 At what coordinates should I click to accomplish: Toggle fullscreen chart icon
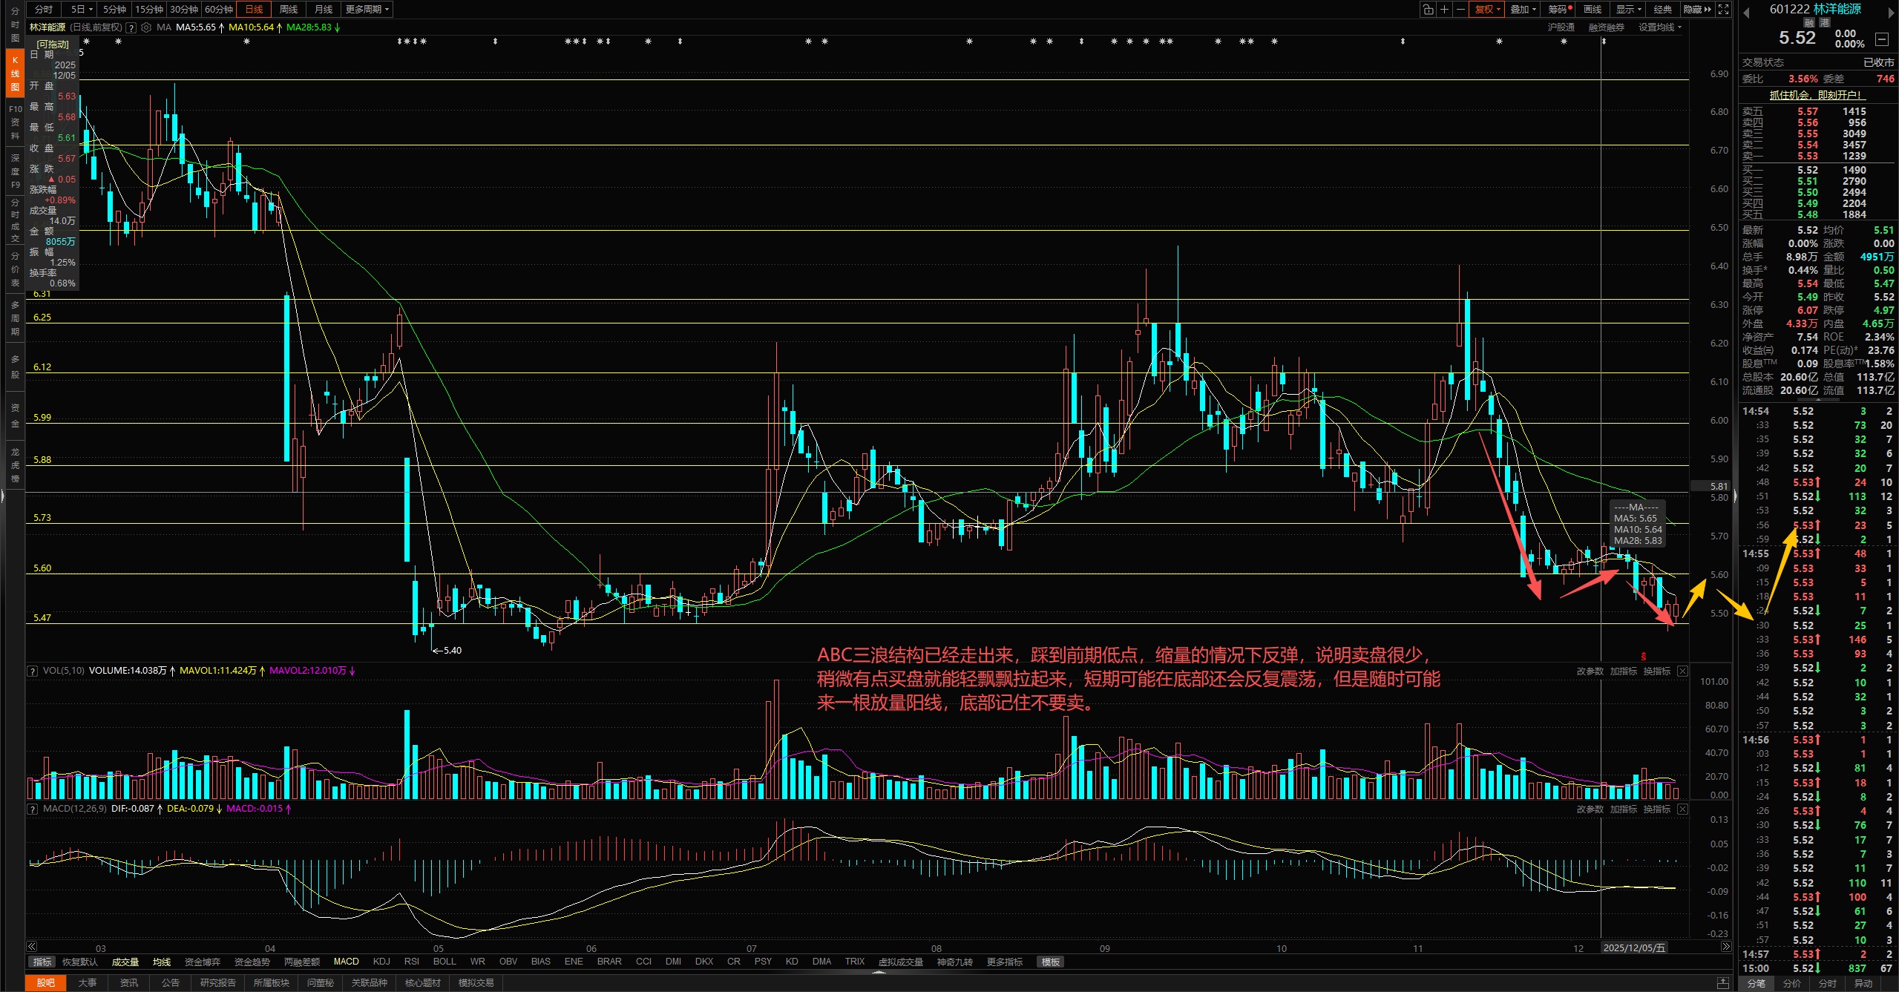(1723, 10)
